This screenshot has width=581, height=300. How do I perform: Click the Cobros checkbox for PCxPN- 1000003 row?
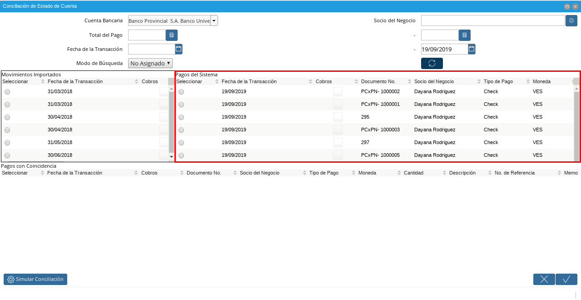pos(338,130)
